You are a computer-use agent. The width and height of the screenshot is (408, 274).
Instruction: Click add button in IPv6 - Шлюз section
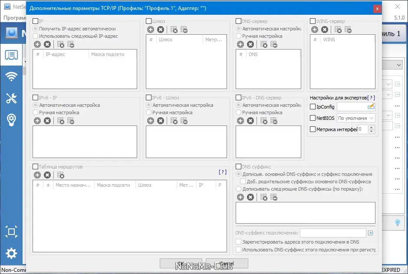point(151,121)
